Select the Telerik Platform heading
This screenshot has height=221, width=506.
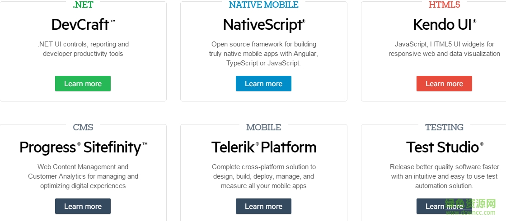point(263,147)
